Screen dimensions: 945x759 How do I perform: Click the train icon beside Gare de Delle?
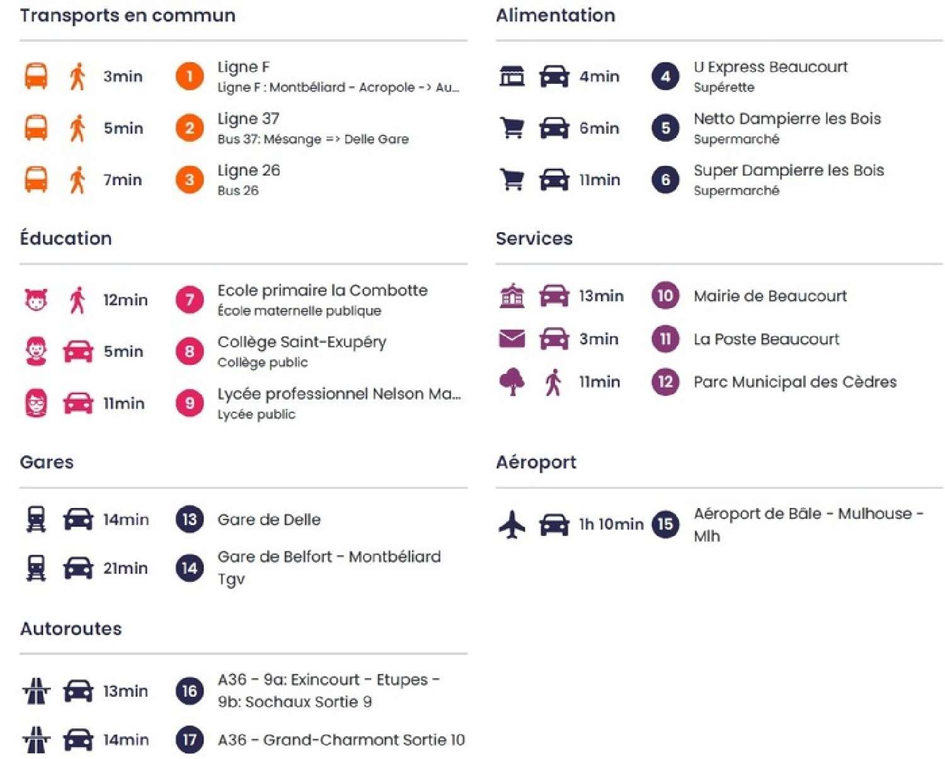36,520
